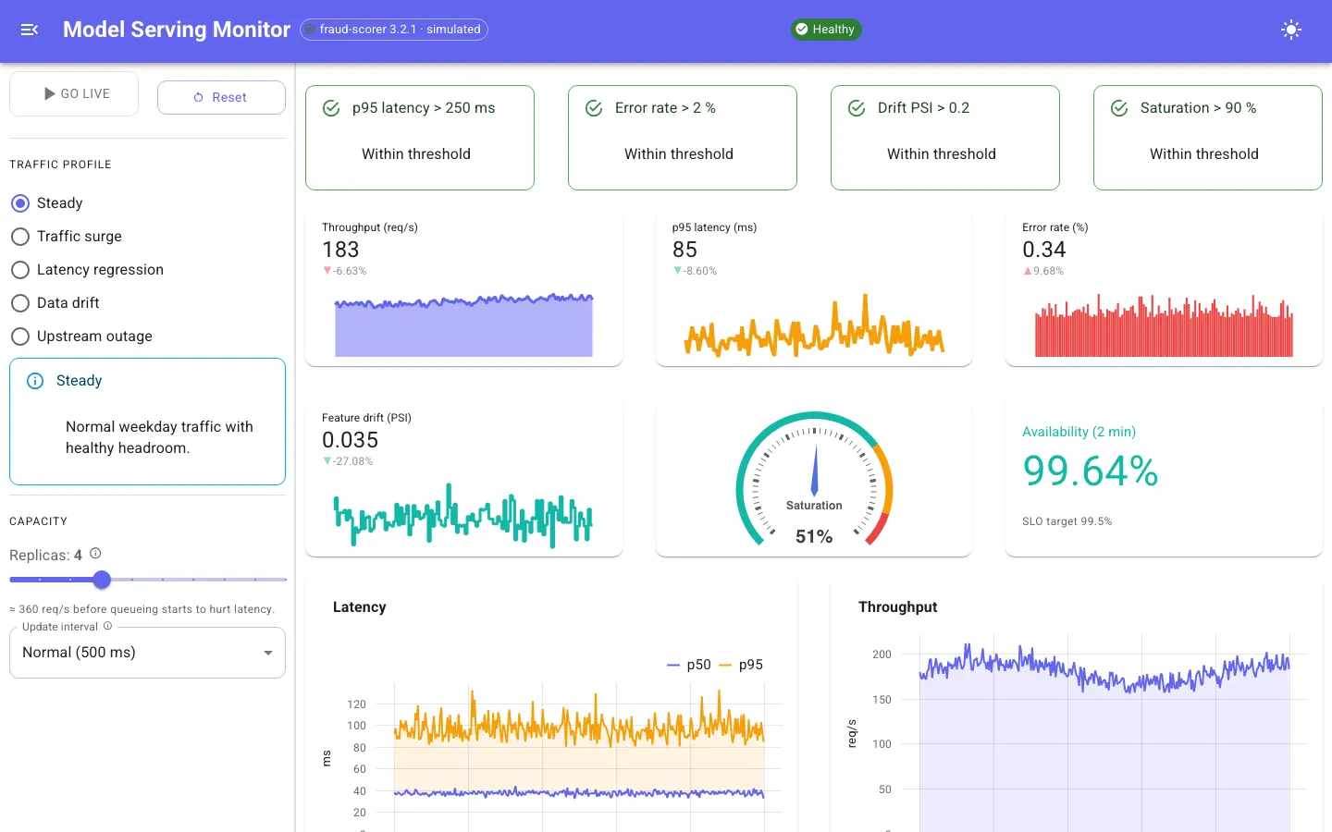Toggle the light/dark theme sun icon

[x=1291, y=30]
